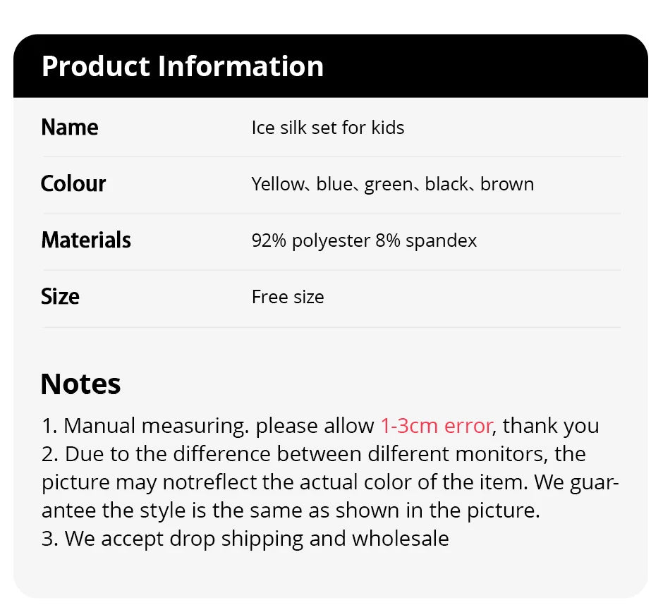Select the Colour row label

pyautogui.click(x=73, y=184)
